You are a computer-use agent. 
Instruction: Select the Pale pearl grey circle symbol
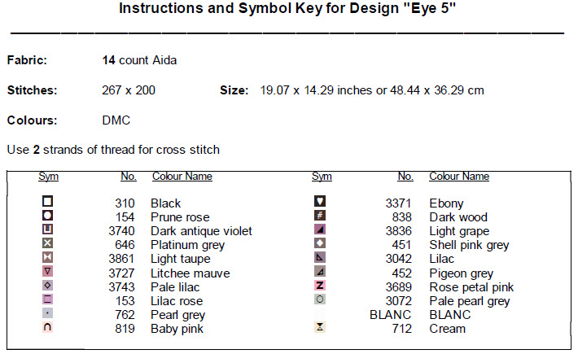click(320, 299)
